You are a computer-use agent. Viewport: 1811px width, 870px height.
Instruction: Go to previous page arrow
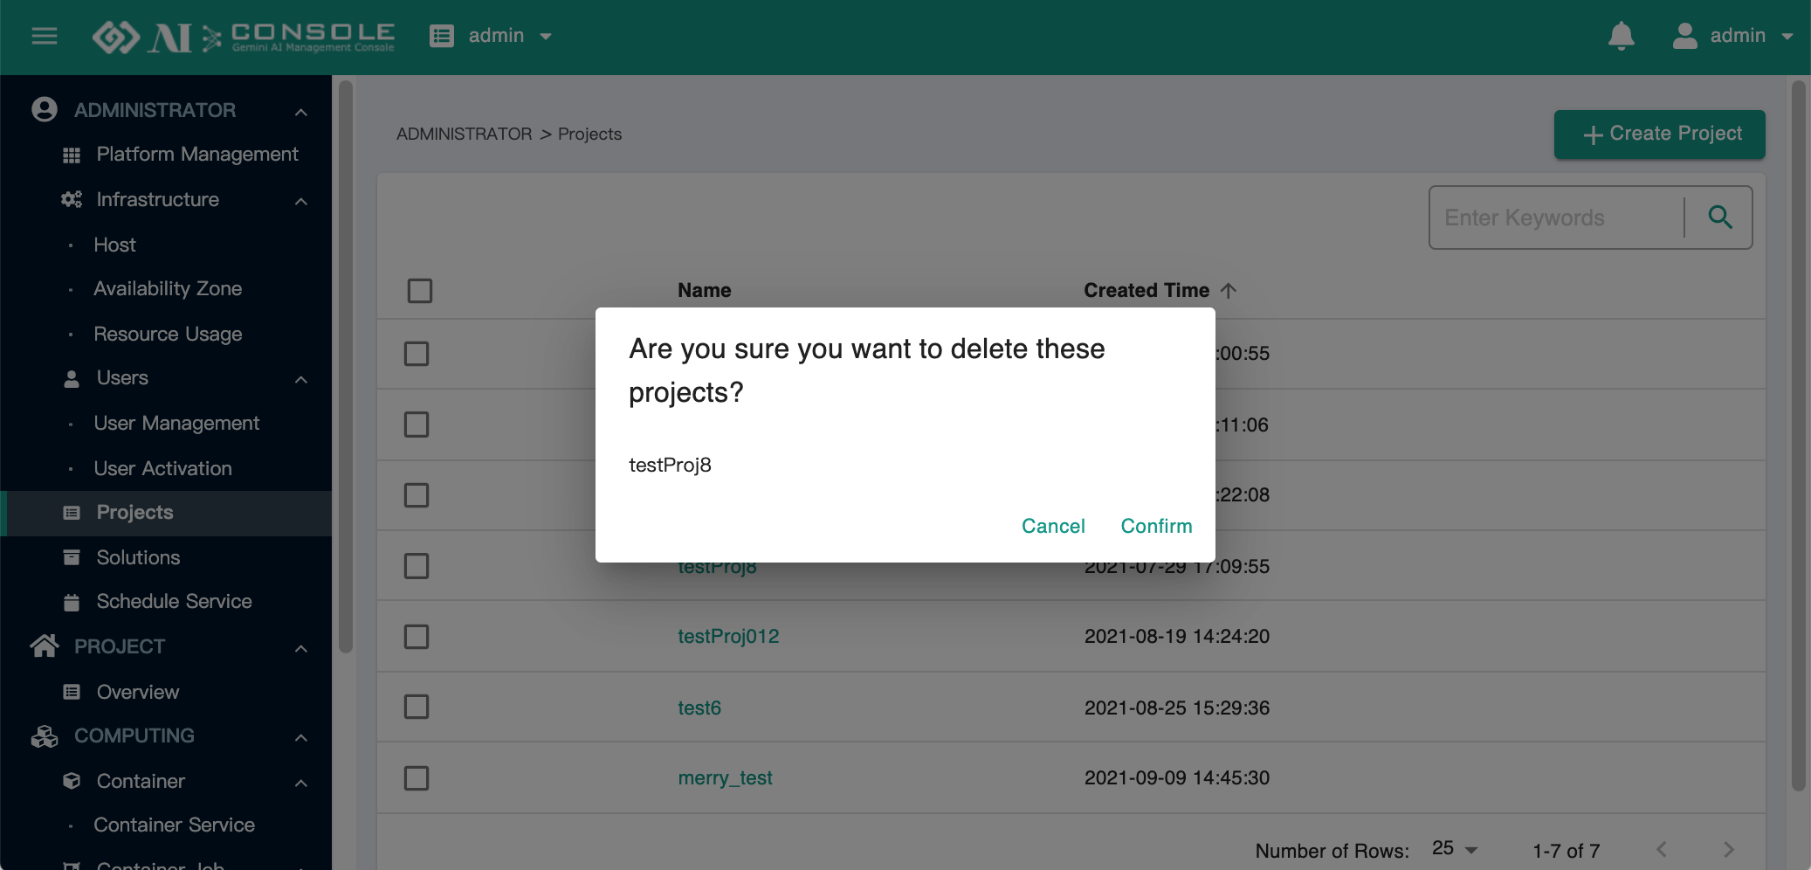coord(1662,849)
